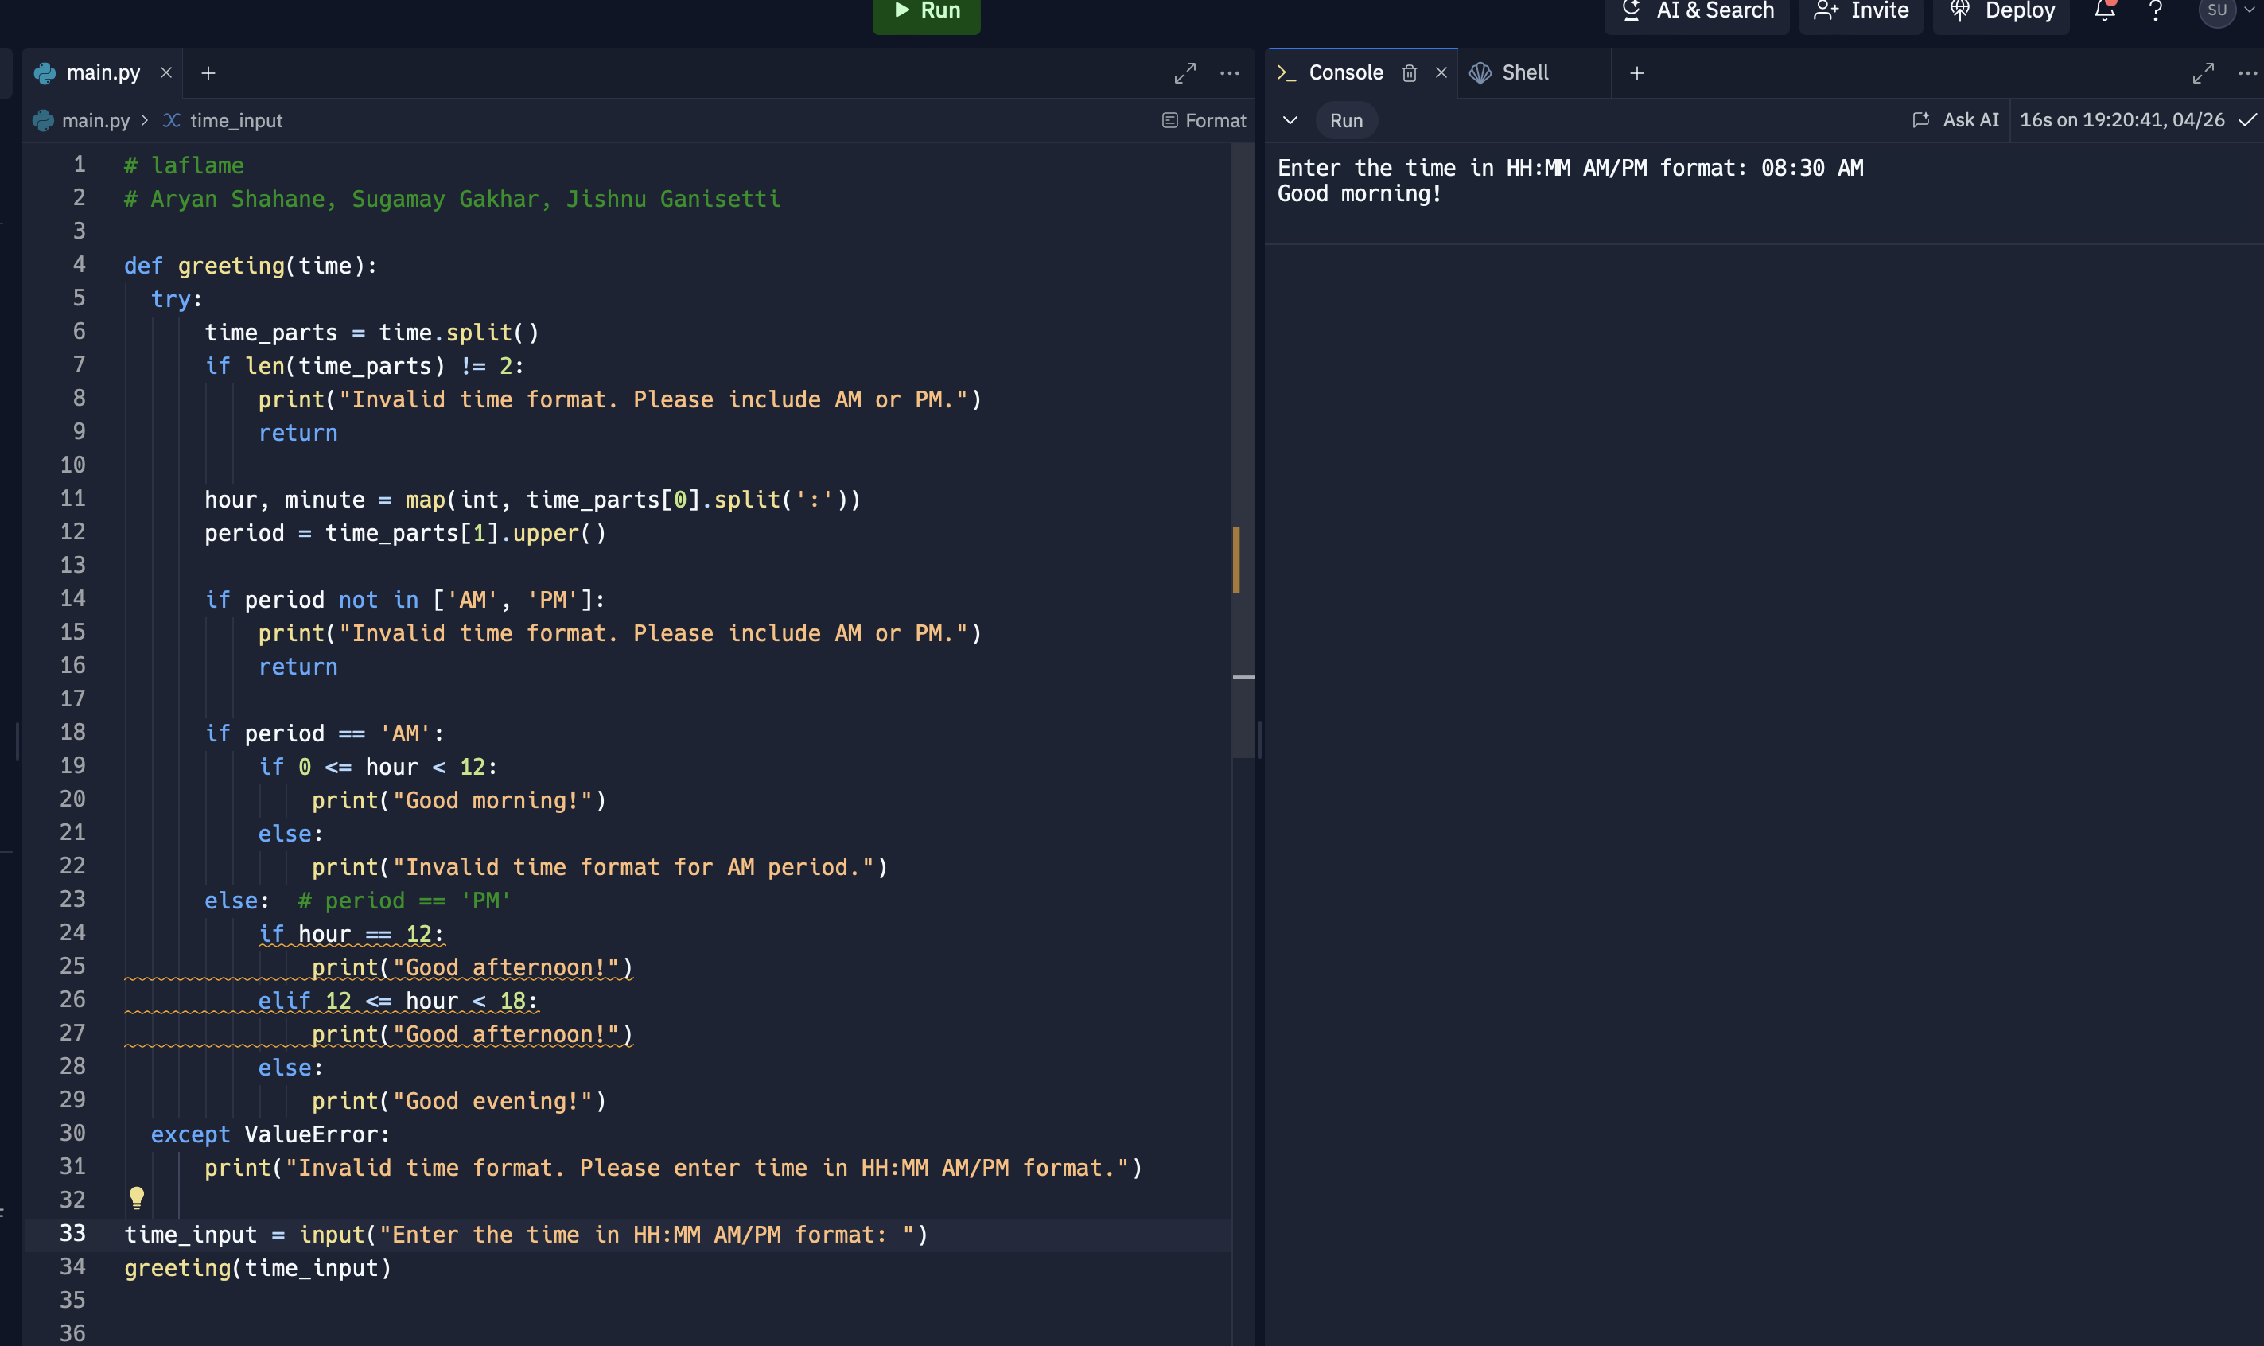
Task: Click the editor minimap scrollbar marker
Action: click(1235, 558)
